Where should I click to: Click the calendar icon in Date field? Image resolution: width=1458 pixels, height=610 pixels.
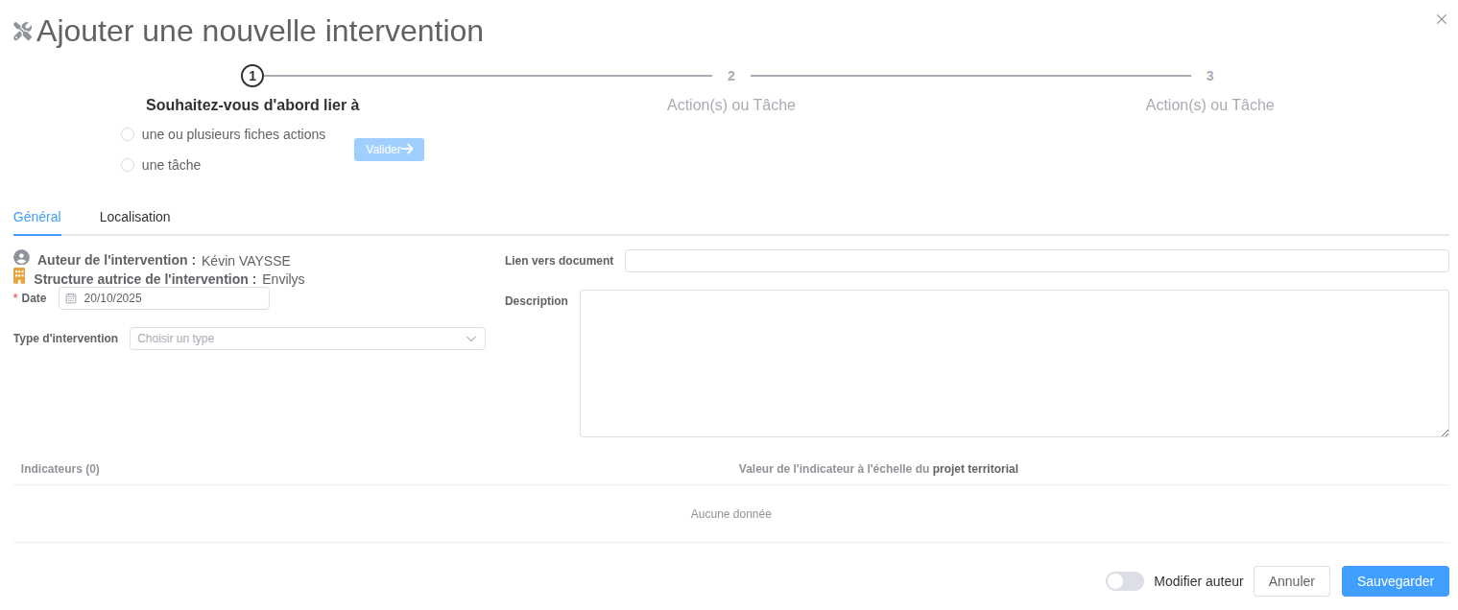pos(71,298)
